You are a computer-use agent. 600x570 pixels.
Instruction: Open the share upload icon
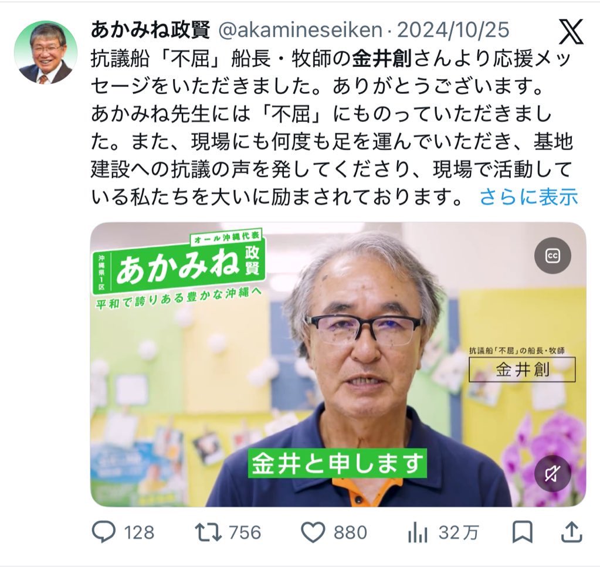[571, 532]
